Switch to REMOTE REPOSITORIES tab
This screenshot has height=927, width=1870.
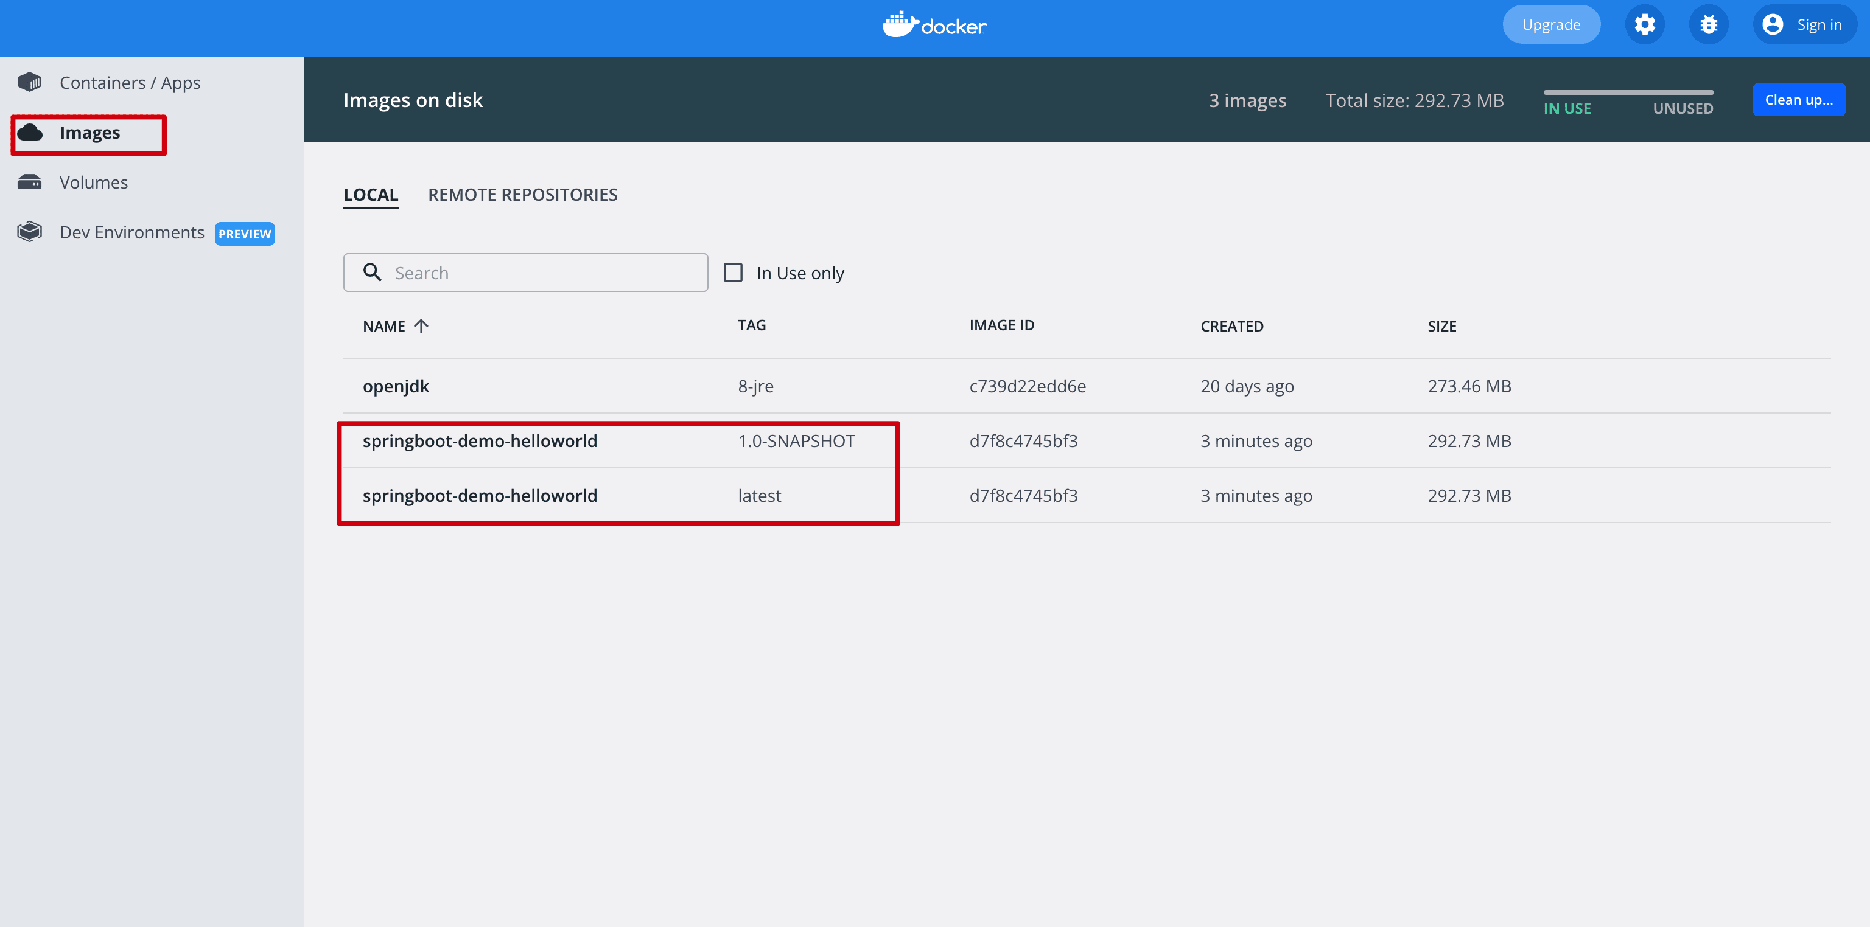522,194
